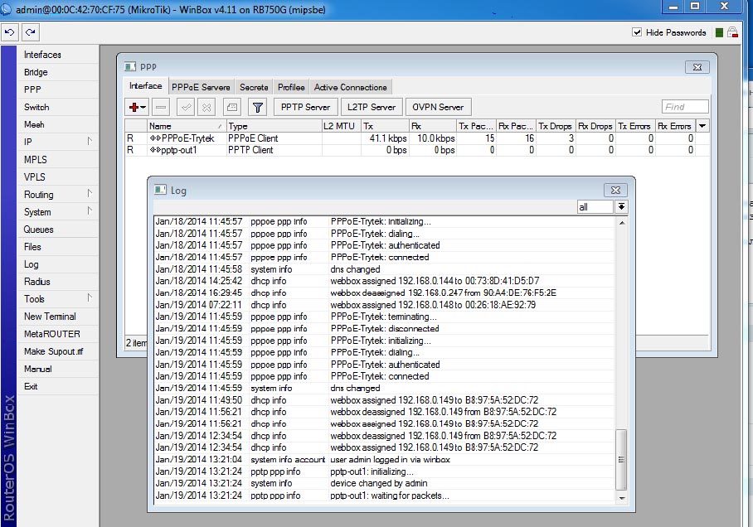Click the padlock icon at top right
The height and width of the screenshot is (527, 753).
732,32
